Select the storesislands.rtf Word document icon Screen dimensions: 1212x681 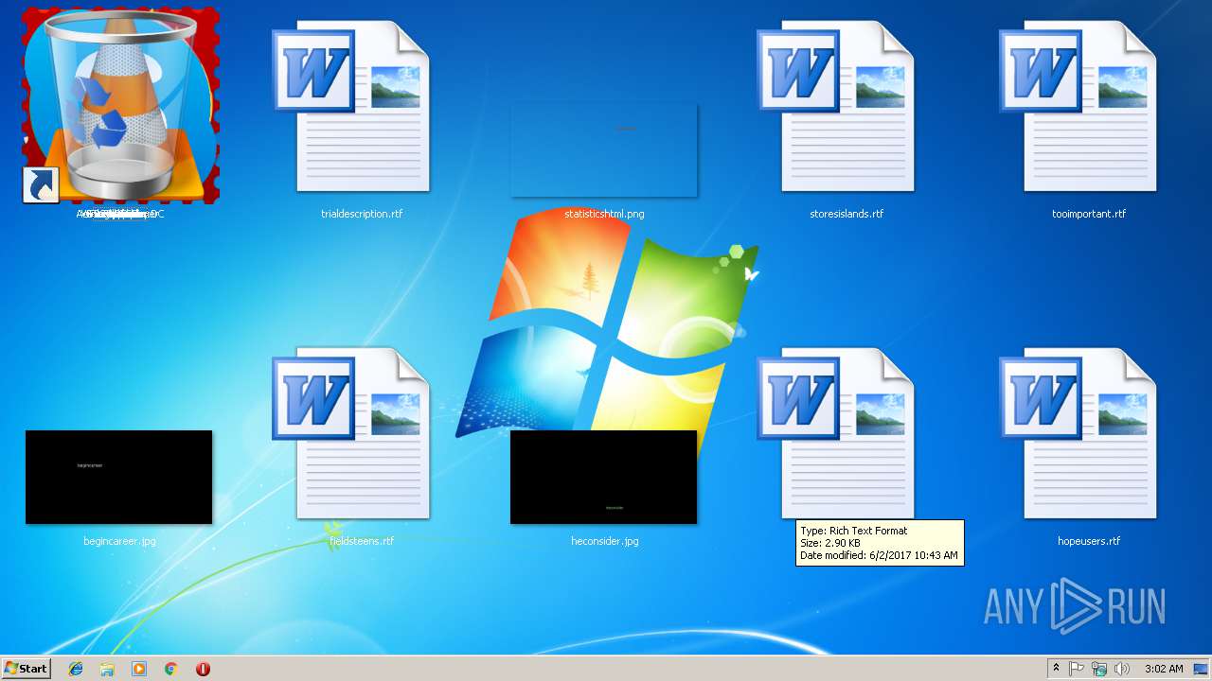click(x=836, y=107)
